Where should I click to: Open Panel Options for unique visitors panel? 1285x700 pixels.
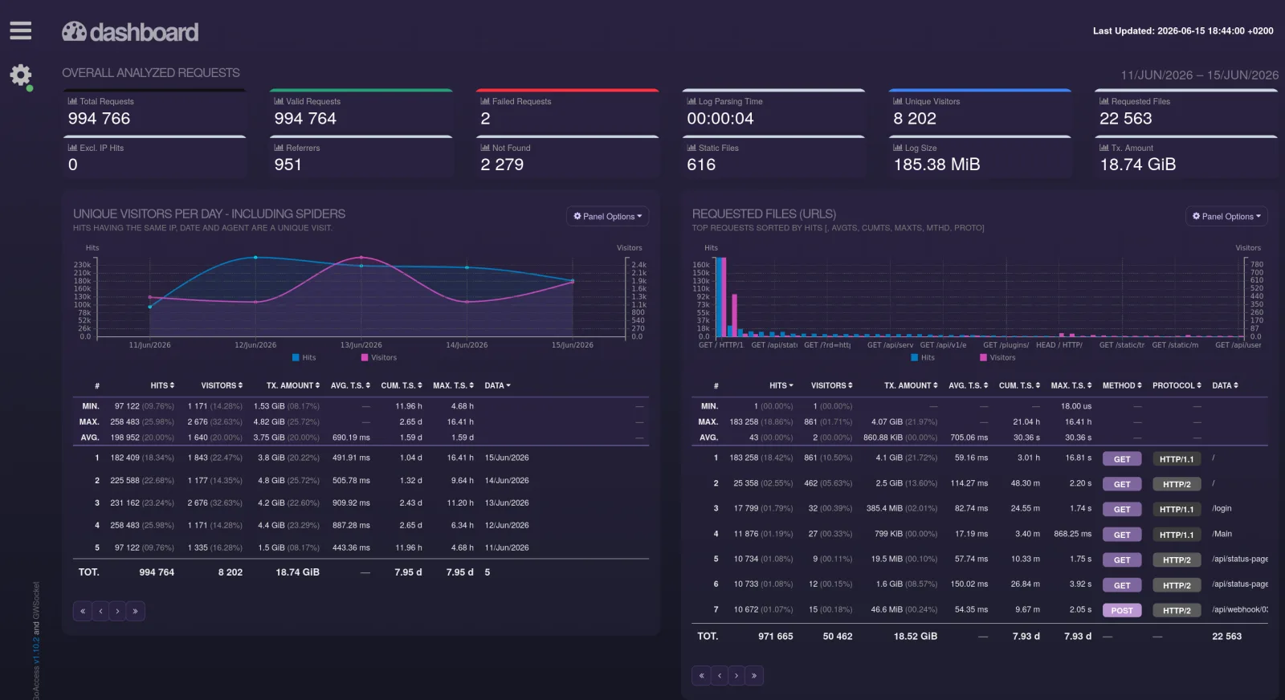(607, 216)
